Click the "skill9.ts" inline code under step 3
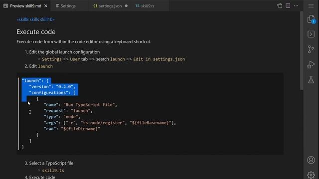Viewport: 319px width, 179px height. point(53,171)
